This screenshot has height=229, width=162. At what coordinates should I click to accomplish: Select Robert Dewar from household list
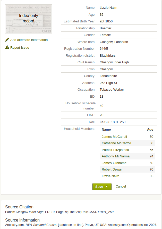click(112, 169)
